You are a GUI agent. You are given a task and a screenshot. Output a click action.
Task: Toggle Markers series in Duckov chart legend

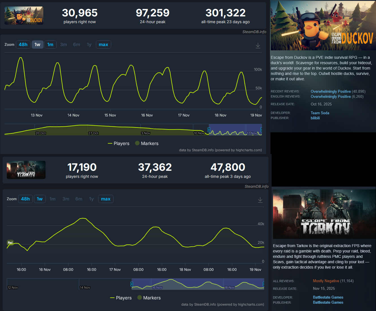[147, 144]
